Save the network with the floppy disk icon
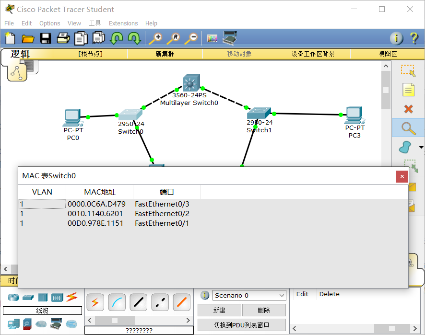Viewport: 425px width, 335px height. (46, 38)
